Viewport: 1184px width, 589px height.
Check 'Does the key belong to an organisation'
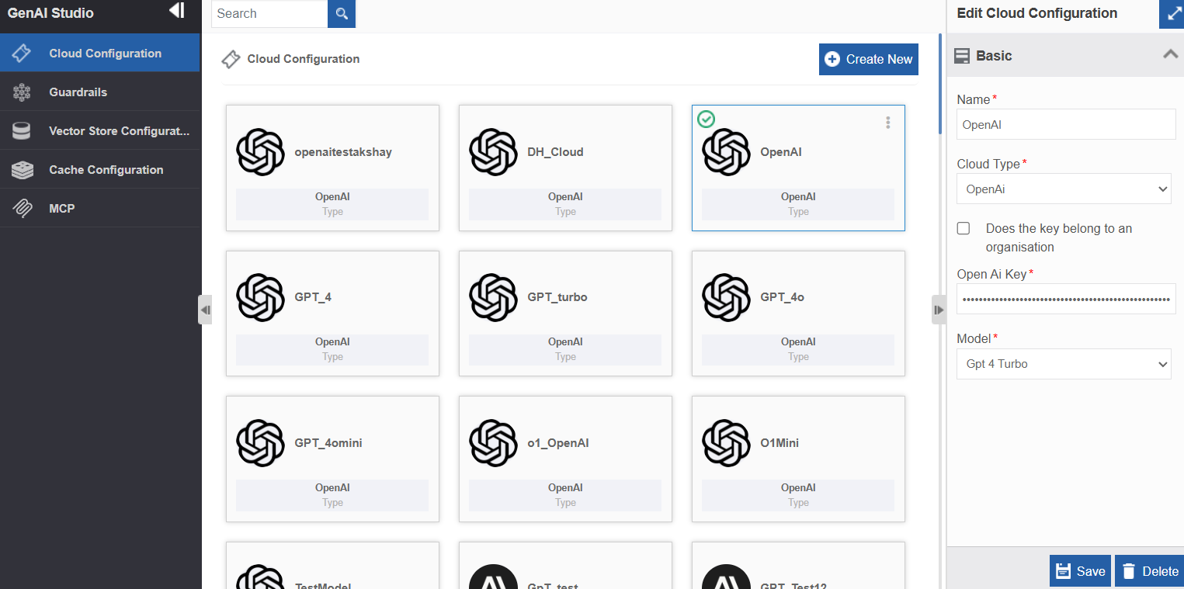point(964,228)
